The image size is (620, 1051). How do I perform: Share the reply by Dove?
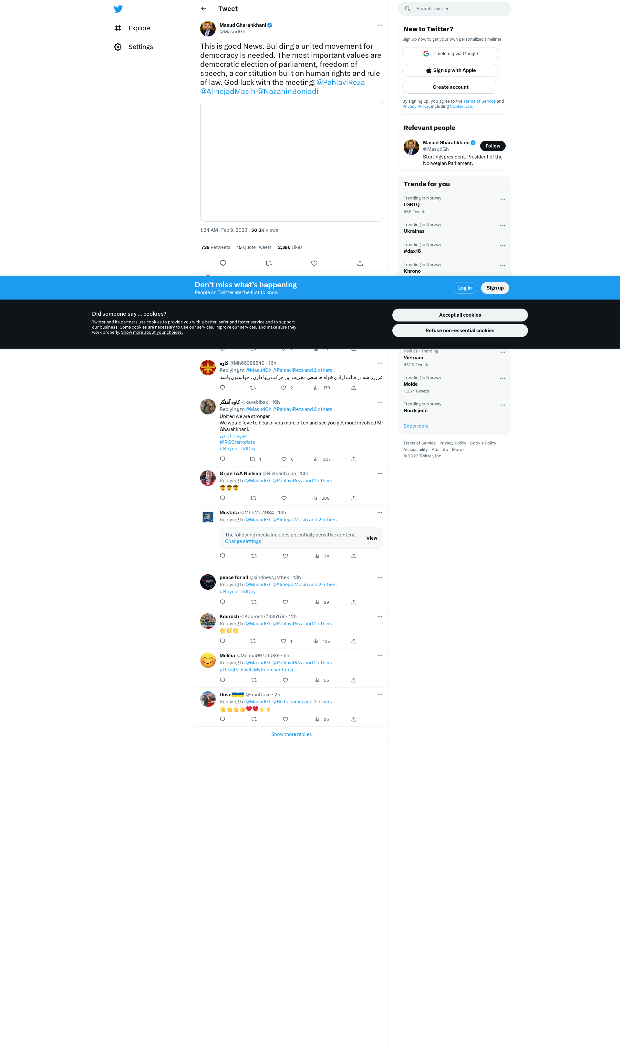(354, 719)
